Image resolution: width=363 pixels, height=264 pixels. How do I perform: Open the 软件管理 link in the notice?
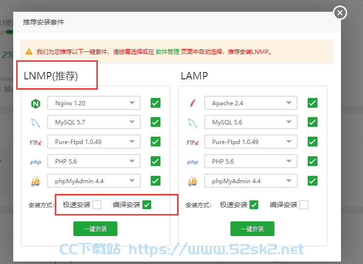pyautogui.click(x=167, y=52)
